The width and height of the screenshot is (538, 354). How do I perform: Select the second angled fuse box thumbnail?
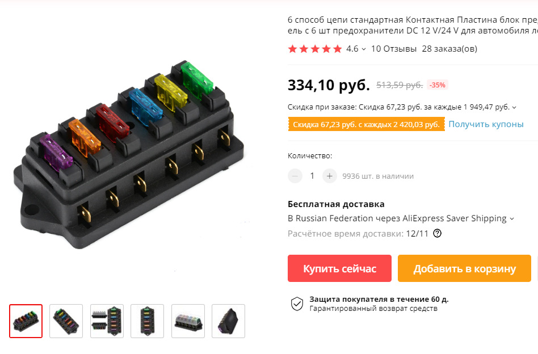(66, 321)
